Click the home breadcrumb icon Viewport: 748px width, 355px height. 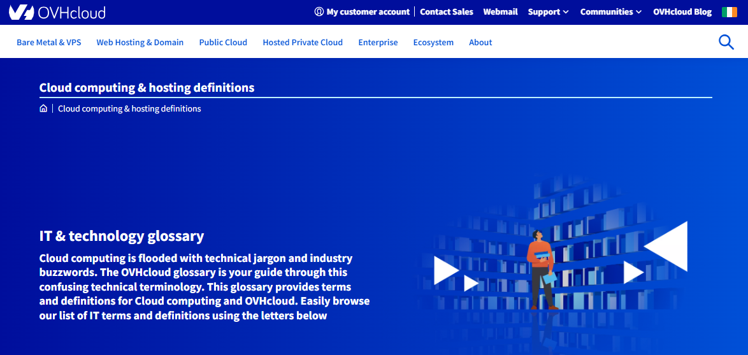(x=43, y=108)
